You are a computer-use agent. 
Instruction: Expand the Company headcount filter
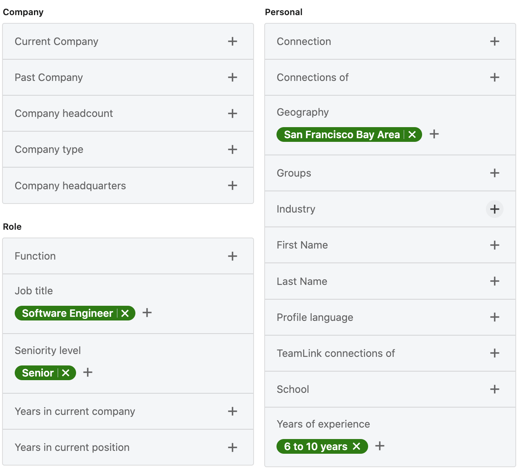pos(232,114)
